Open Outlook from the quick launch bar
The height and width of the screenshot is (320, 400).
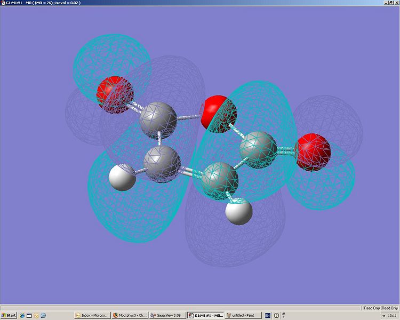[x=36, y=316]
